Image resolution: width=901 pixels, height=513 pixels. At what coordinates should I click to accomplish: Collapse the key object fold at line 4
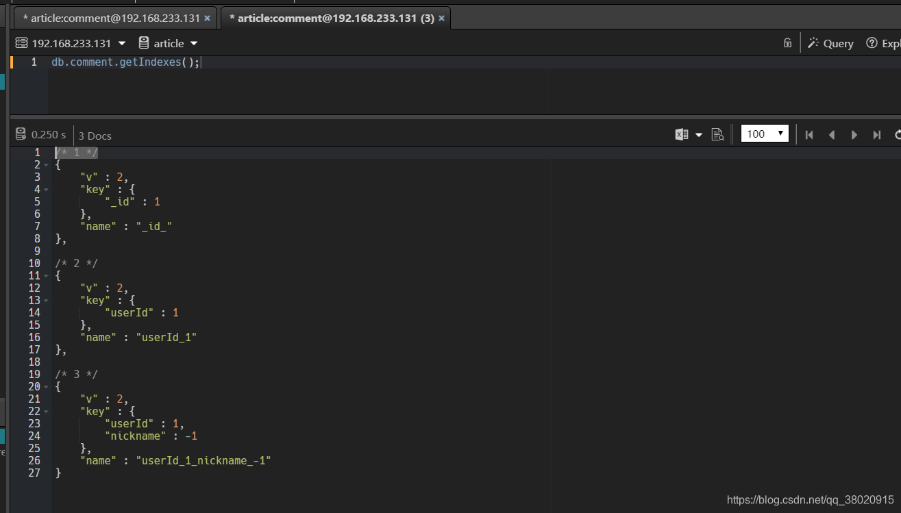[46, 190]
